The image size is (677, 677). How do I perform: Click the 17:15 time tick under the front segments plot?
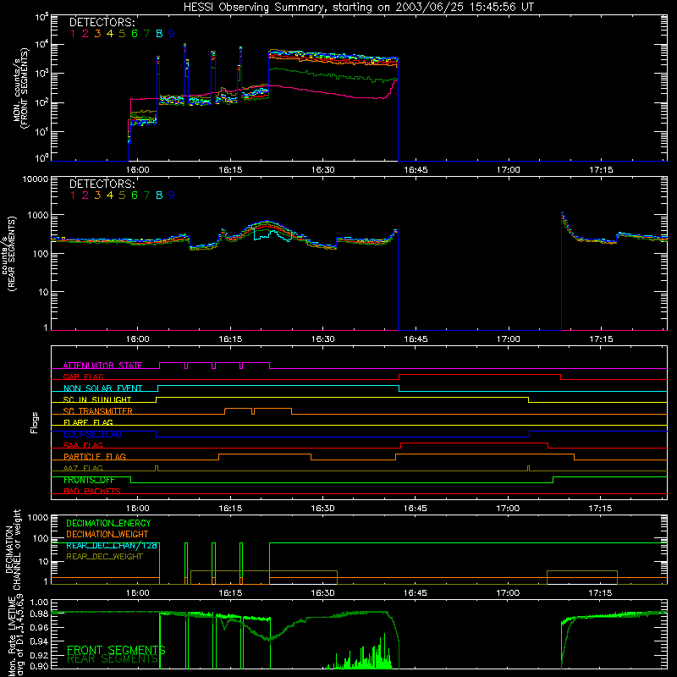click(x=601, y=170)
